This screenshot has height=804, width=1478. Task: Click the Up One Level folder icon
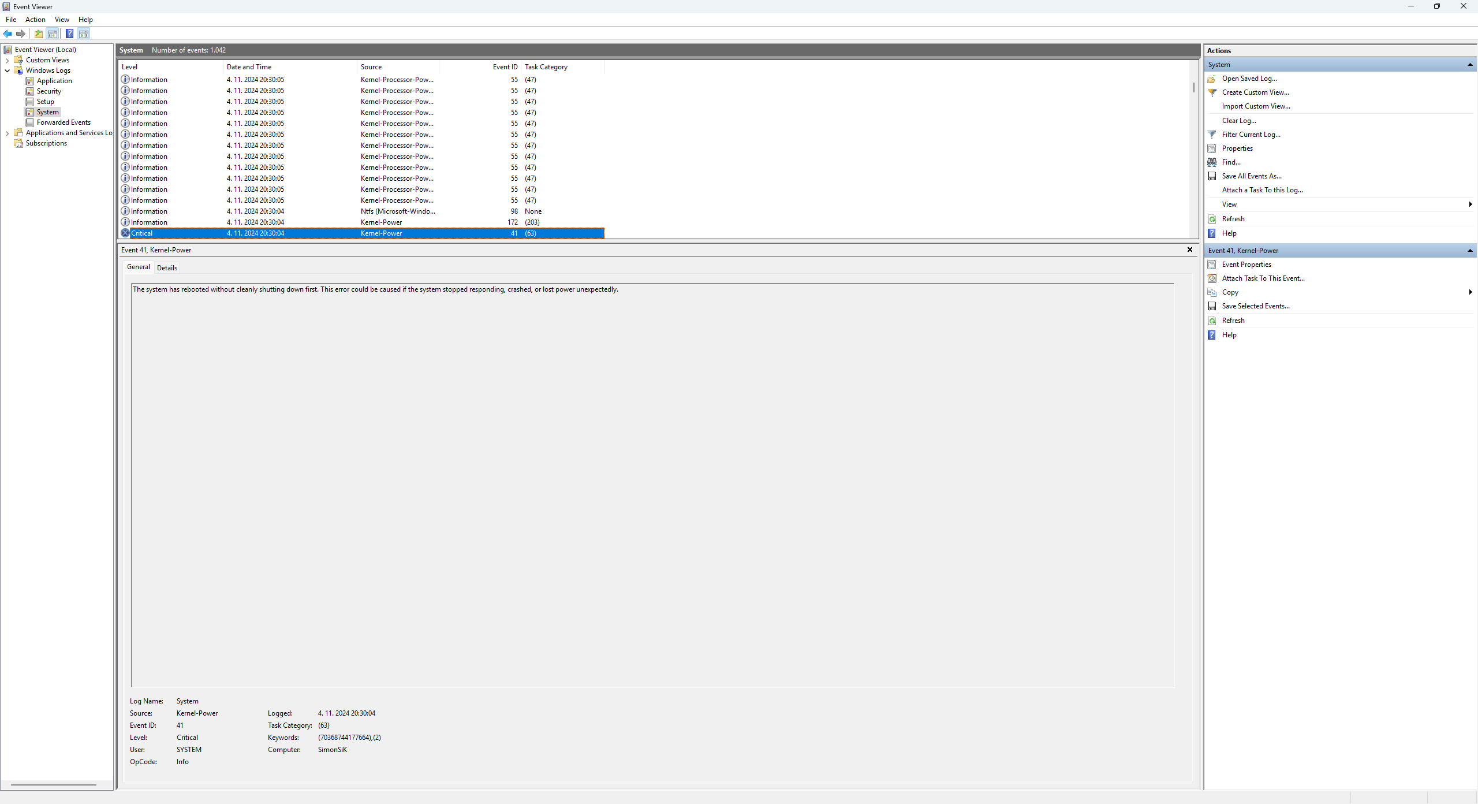(x=39, y=33)
